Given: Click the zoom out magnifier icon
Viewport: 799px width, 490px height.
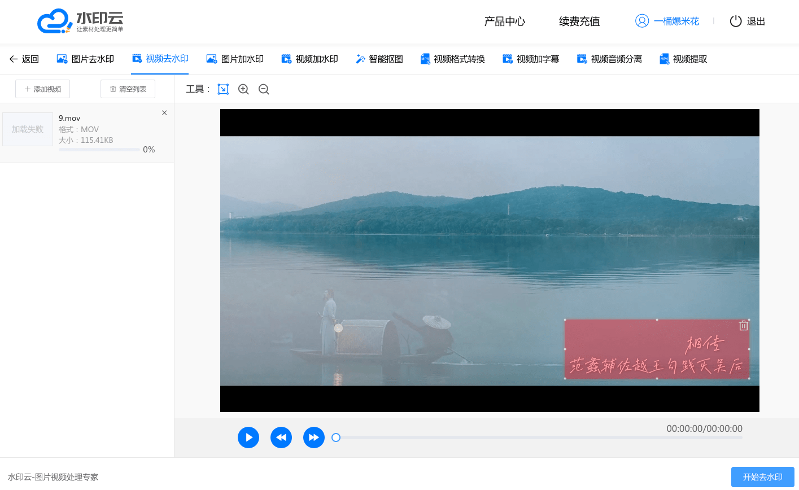Looking at the screenshot, I should pos(264,89).
